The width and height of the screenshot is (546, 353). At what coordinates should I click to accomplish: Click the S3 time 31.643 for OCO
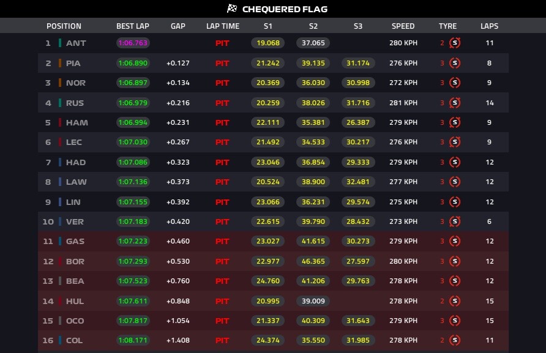pos(358,321)
